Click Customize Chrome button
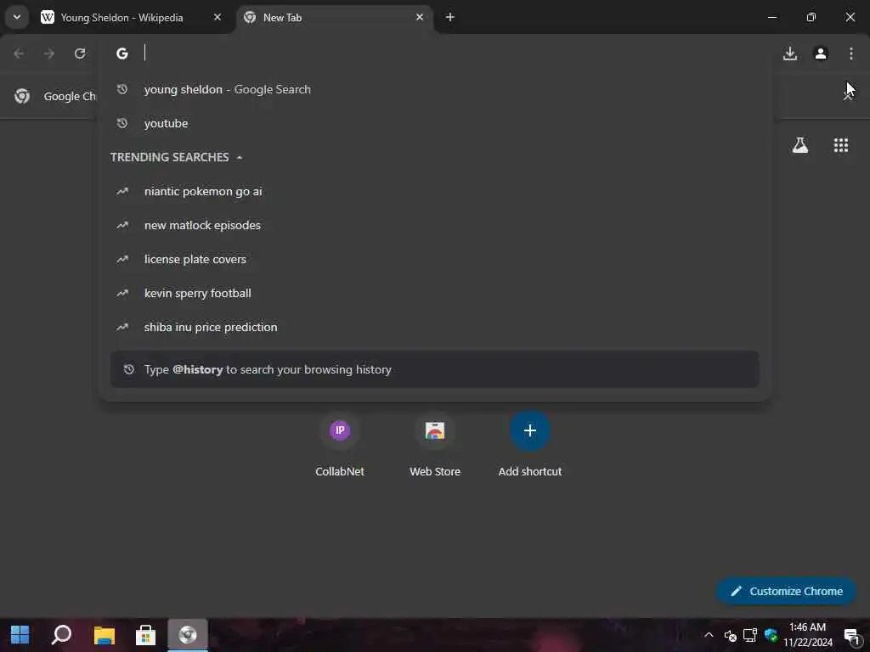870x652 pixels. (787, 591)
